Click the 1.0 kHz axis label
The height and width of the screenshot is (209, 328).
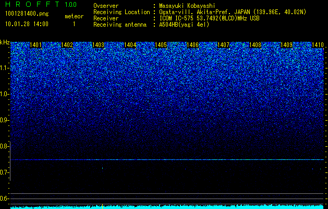(5, 94)
